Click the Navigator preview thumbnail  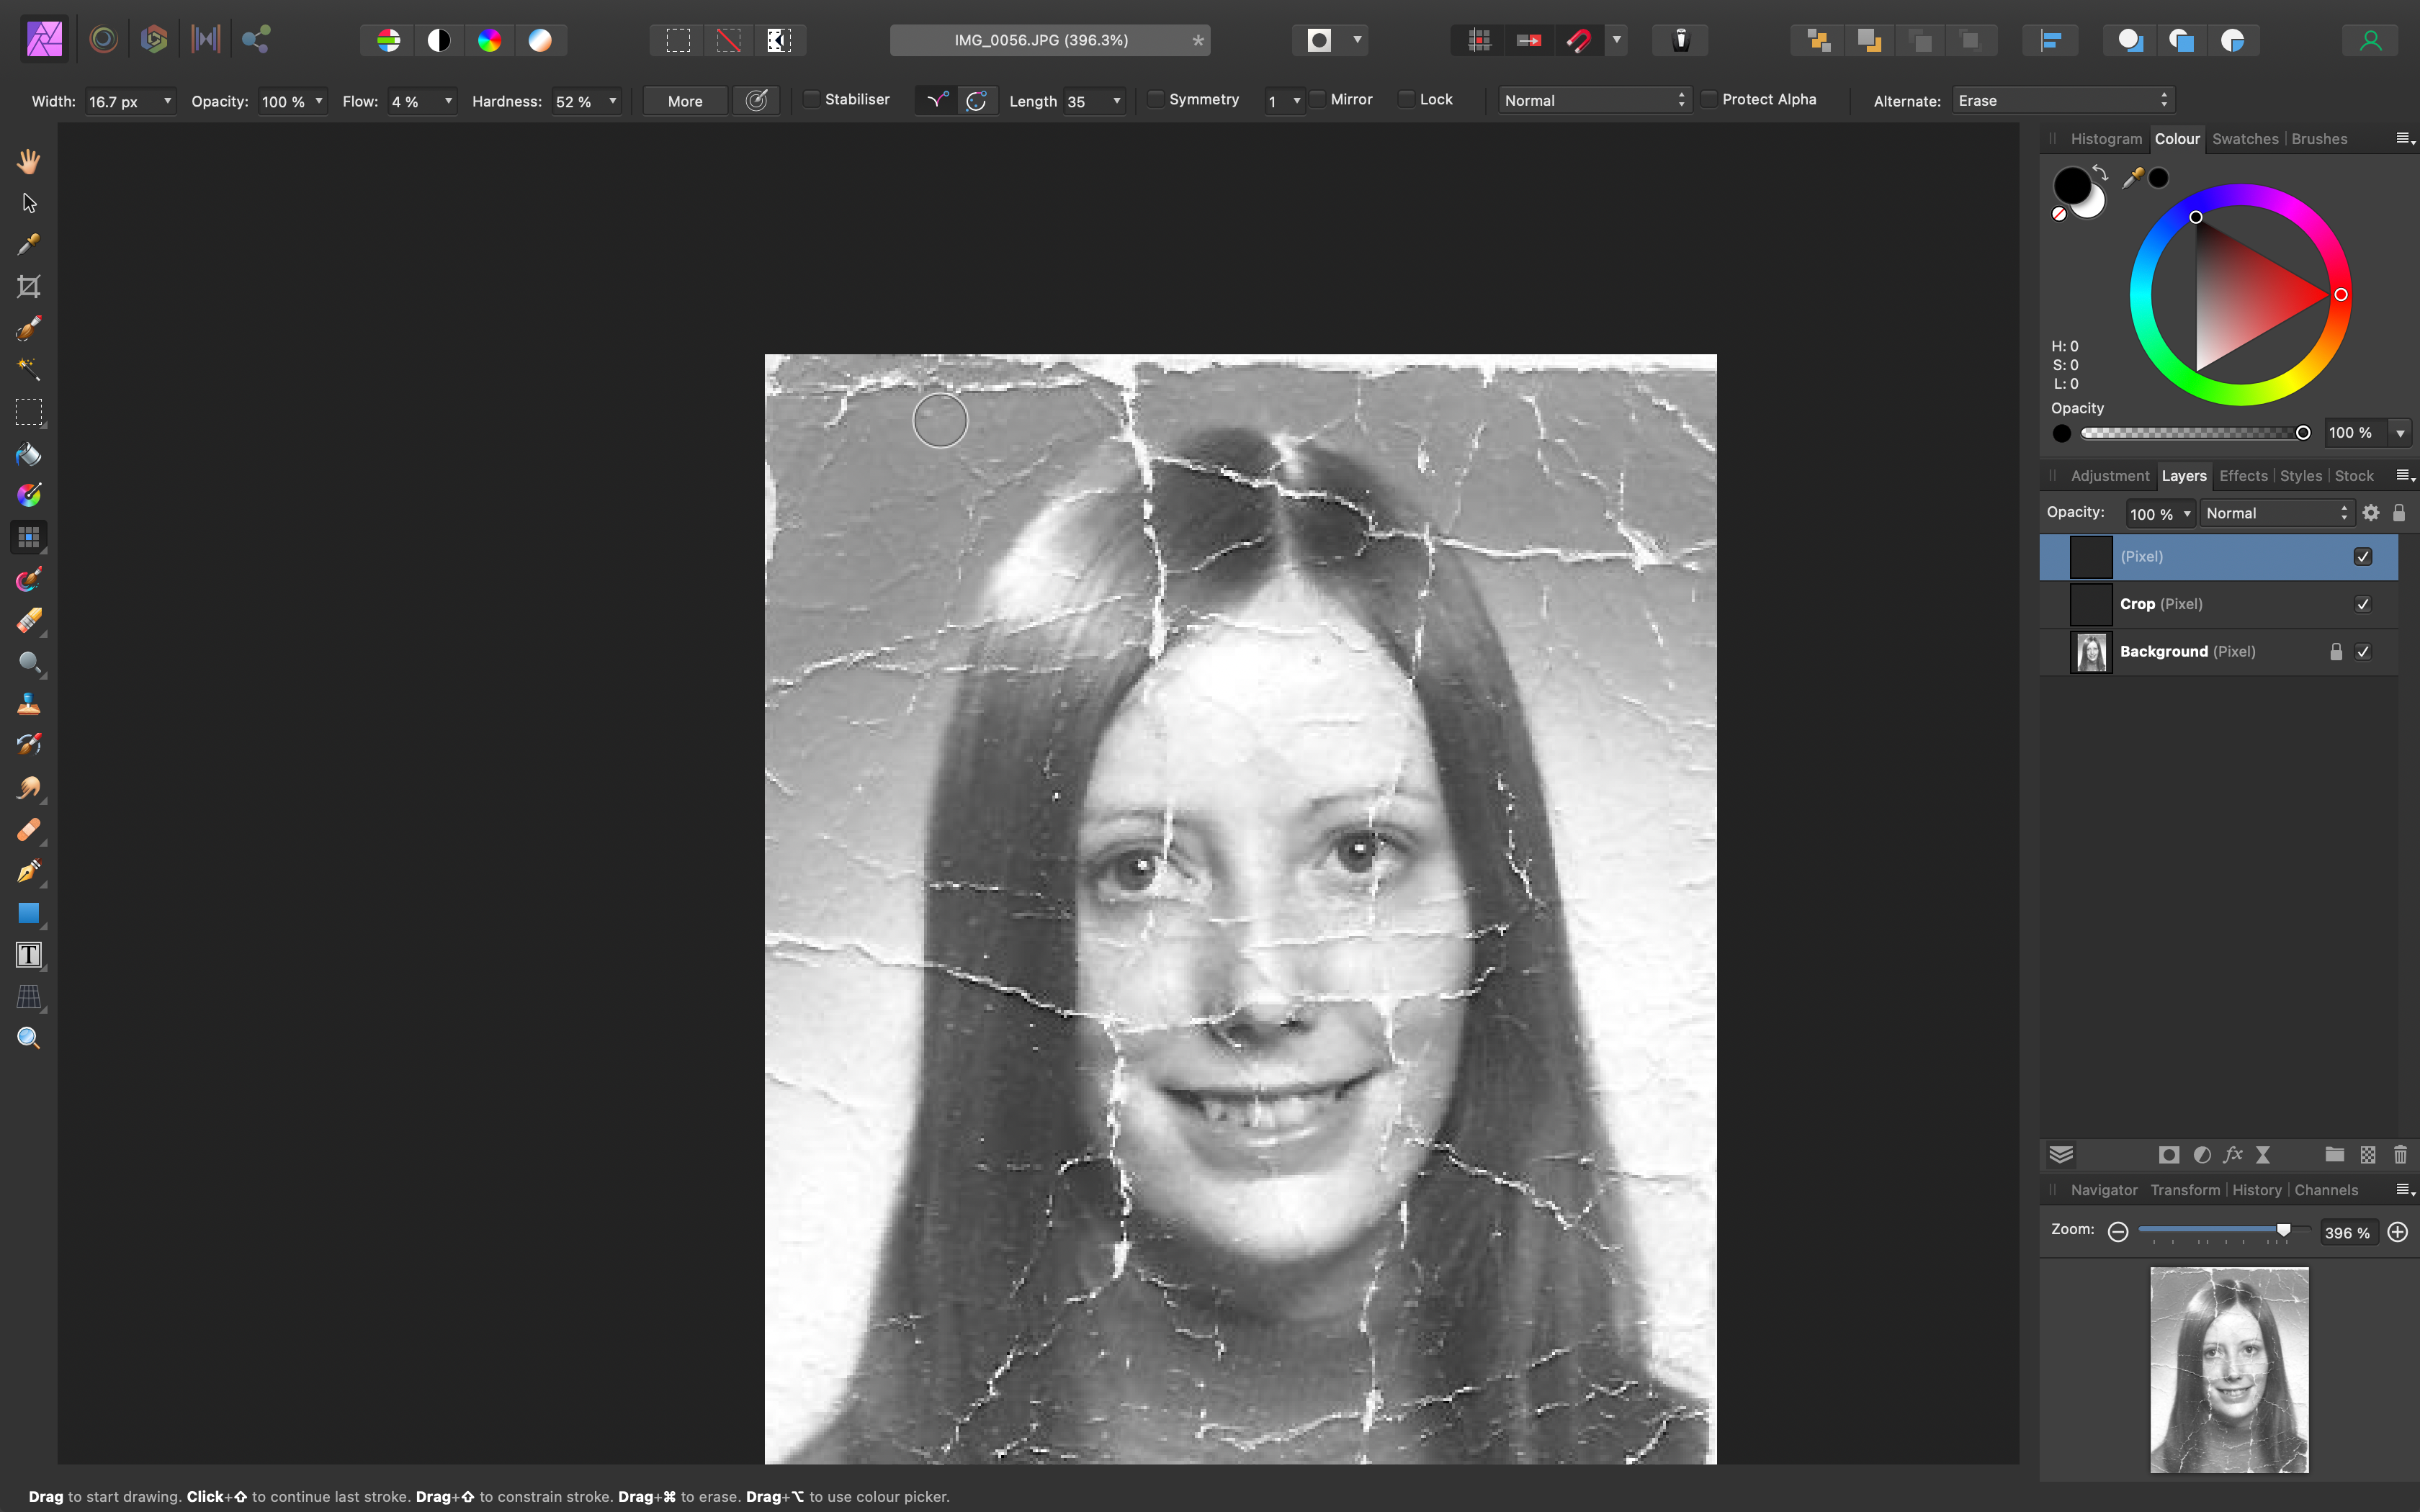pyautogui.click(x=2229, y=1370)
